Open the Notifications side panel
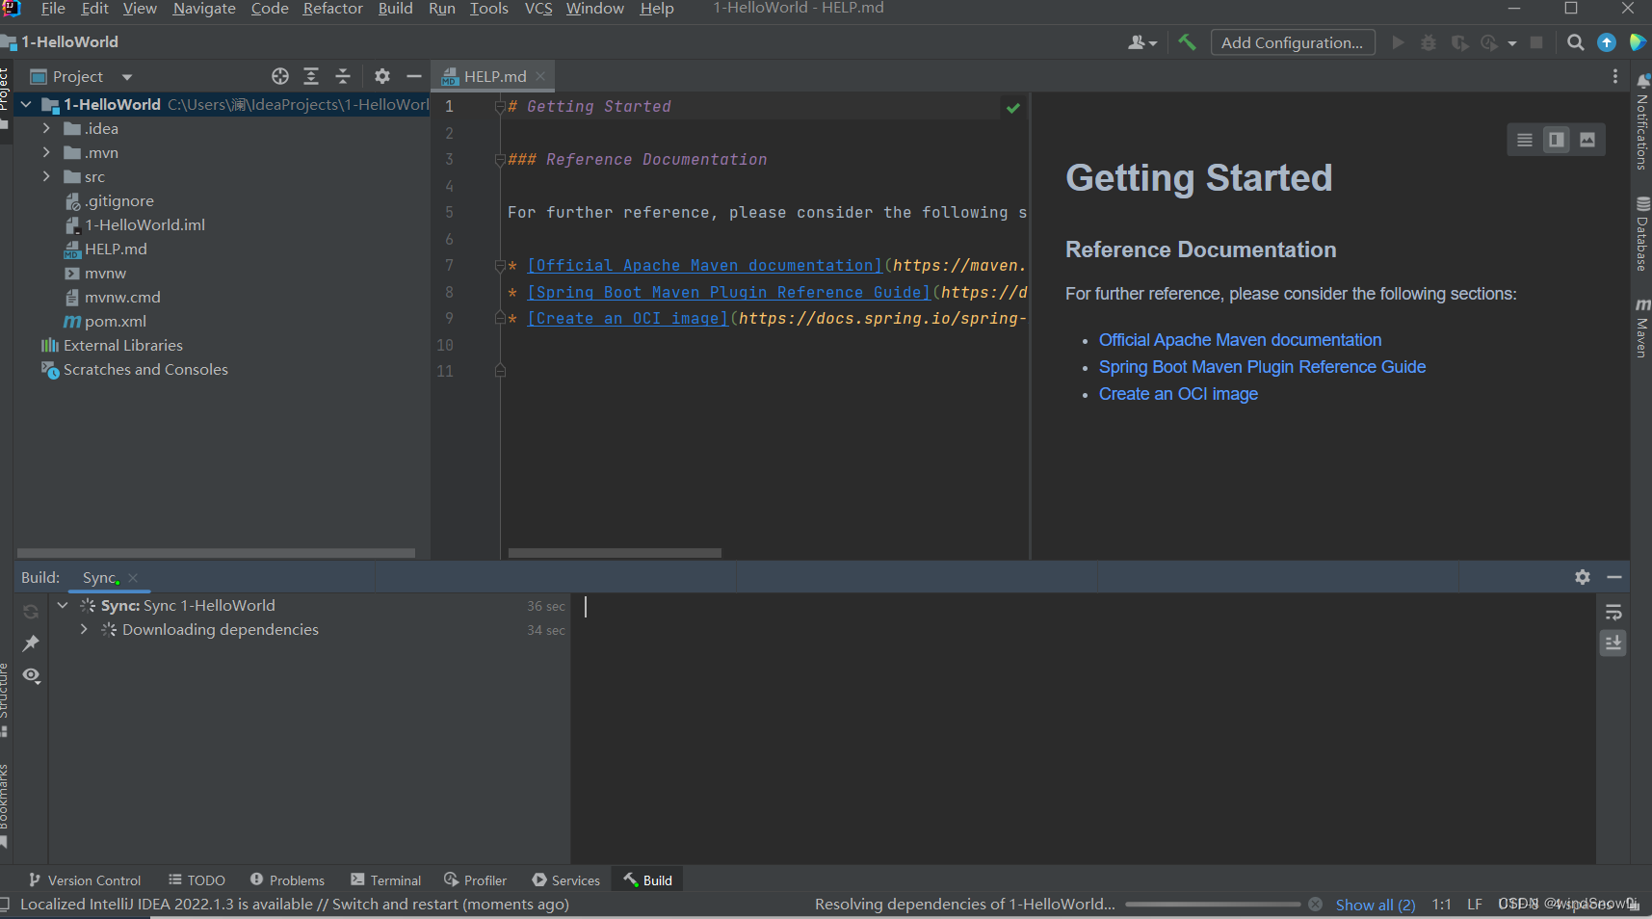 pos(1642,121)
